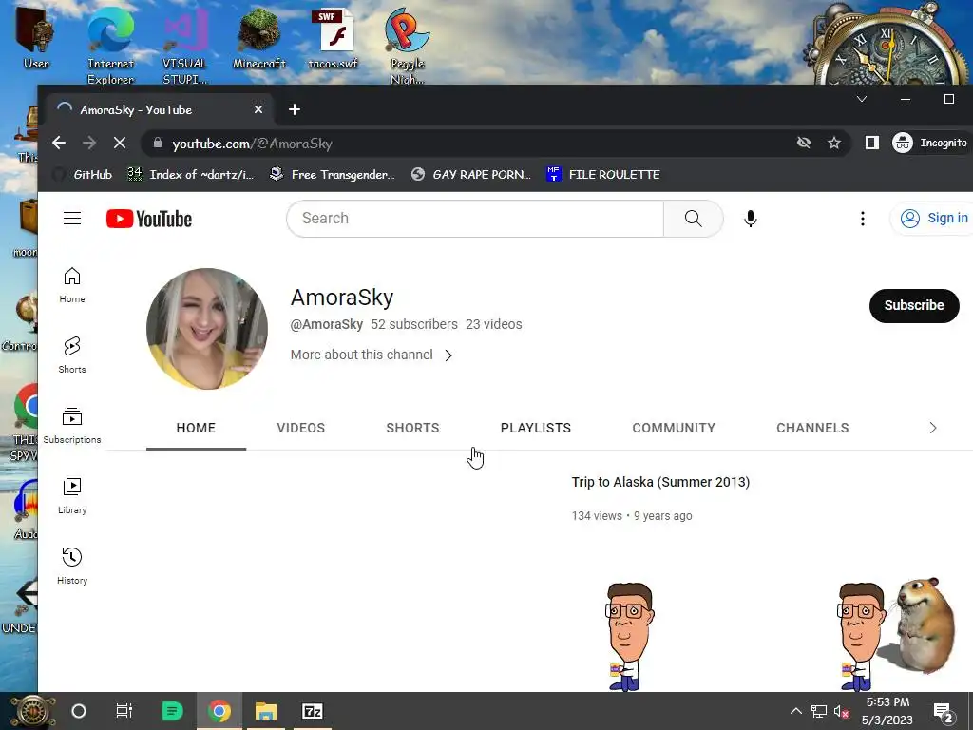The width and height of the screenshot is (973, 730).
Task: Show more channel tabs arrow
Action: (933, 428)
